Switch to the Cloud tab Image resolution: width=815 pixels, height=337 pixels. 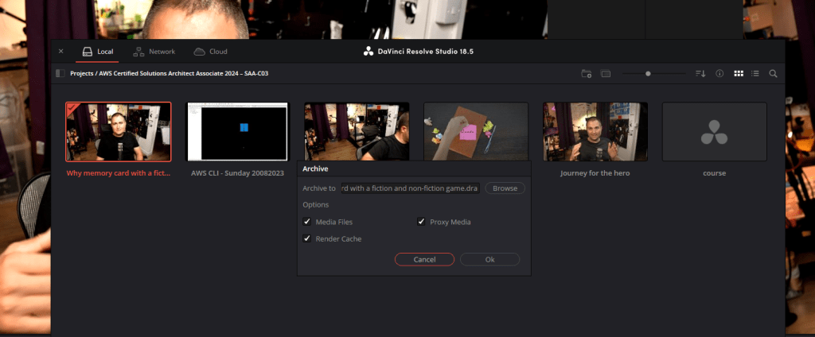point(210,52)
